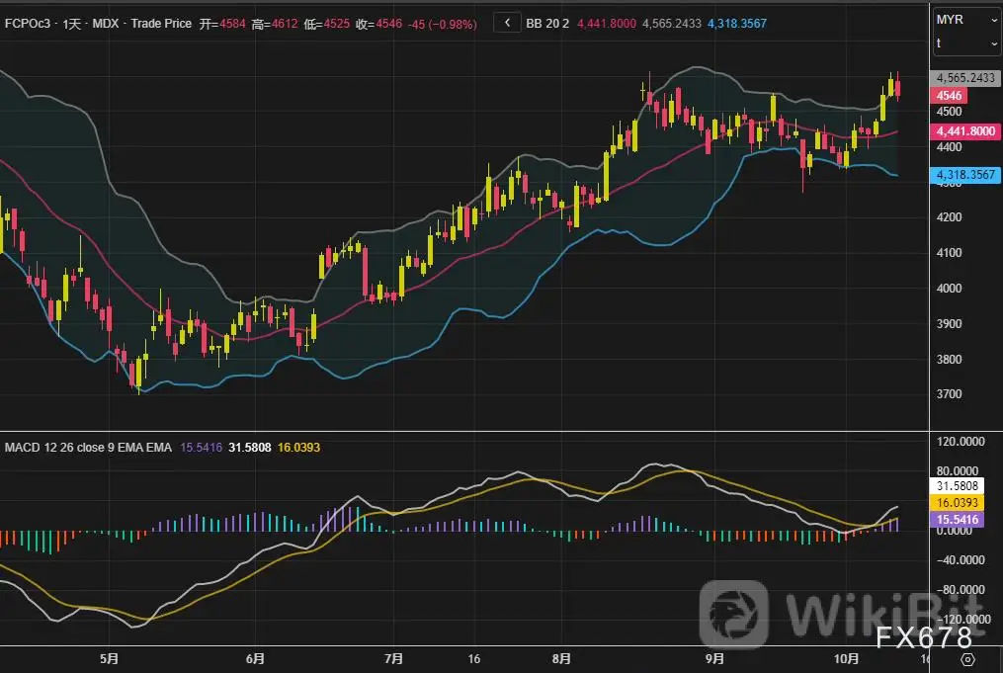Click the gray 4,565.2433 upper band tag
Image resolution: width=1003 pixels, height=673 pixels.
pos(965,78)
